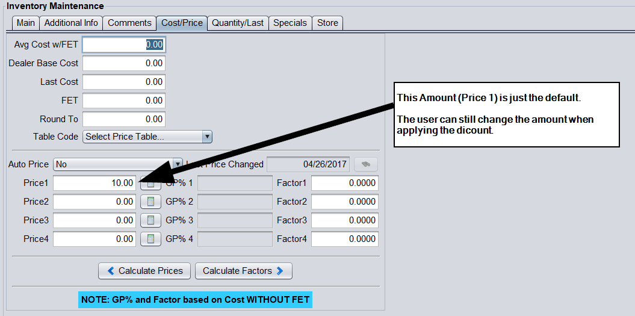Go to the Comments tab
Image resolution: width=635 pixels, height=316 pixels.
(129, 23)
